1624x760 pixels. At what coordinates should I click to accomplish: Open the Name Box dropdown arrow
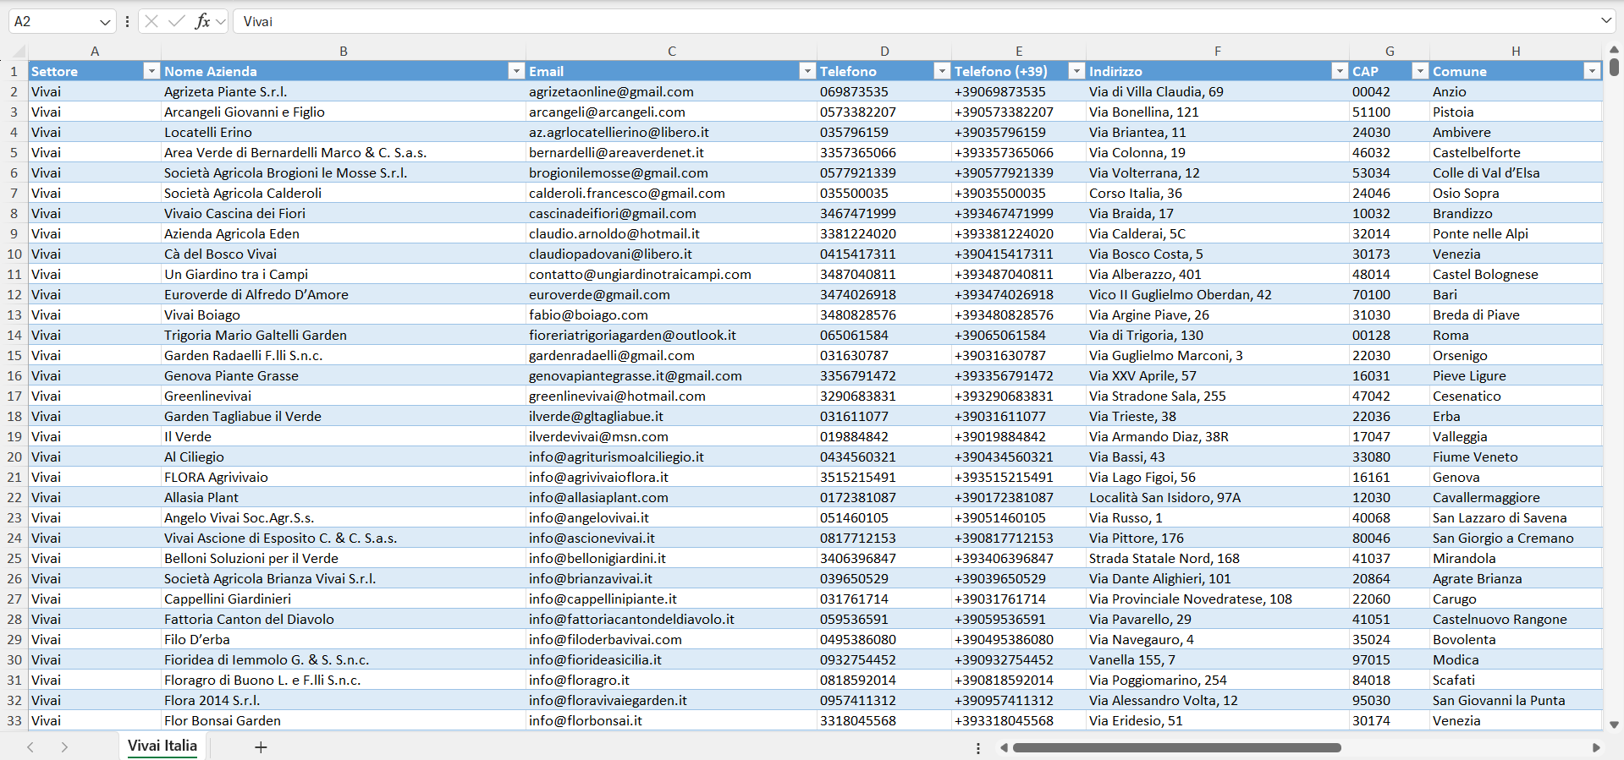[105, 22]
